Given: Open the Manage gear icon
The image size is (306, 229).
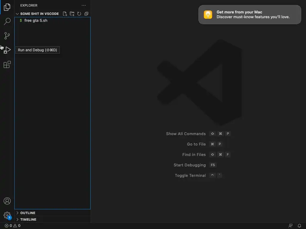Looking at the screenshot, I should pyautogui.click(x=7, y=215).
